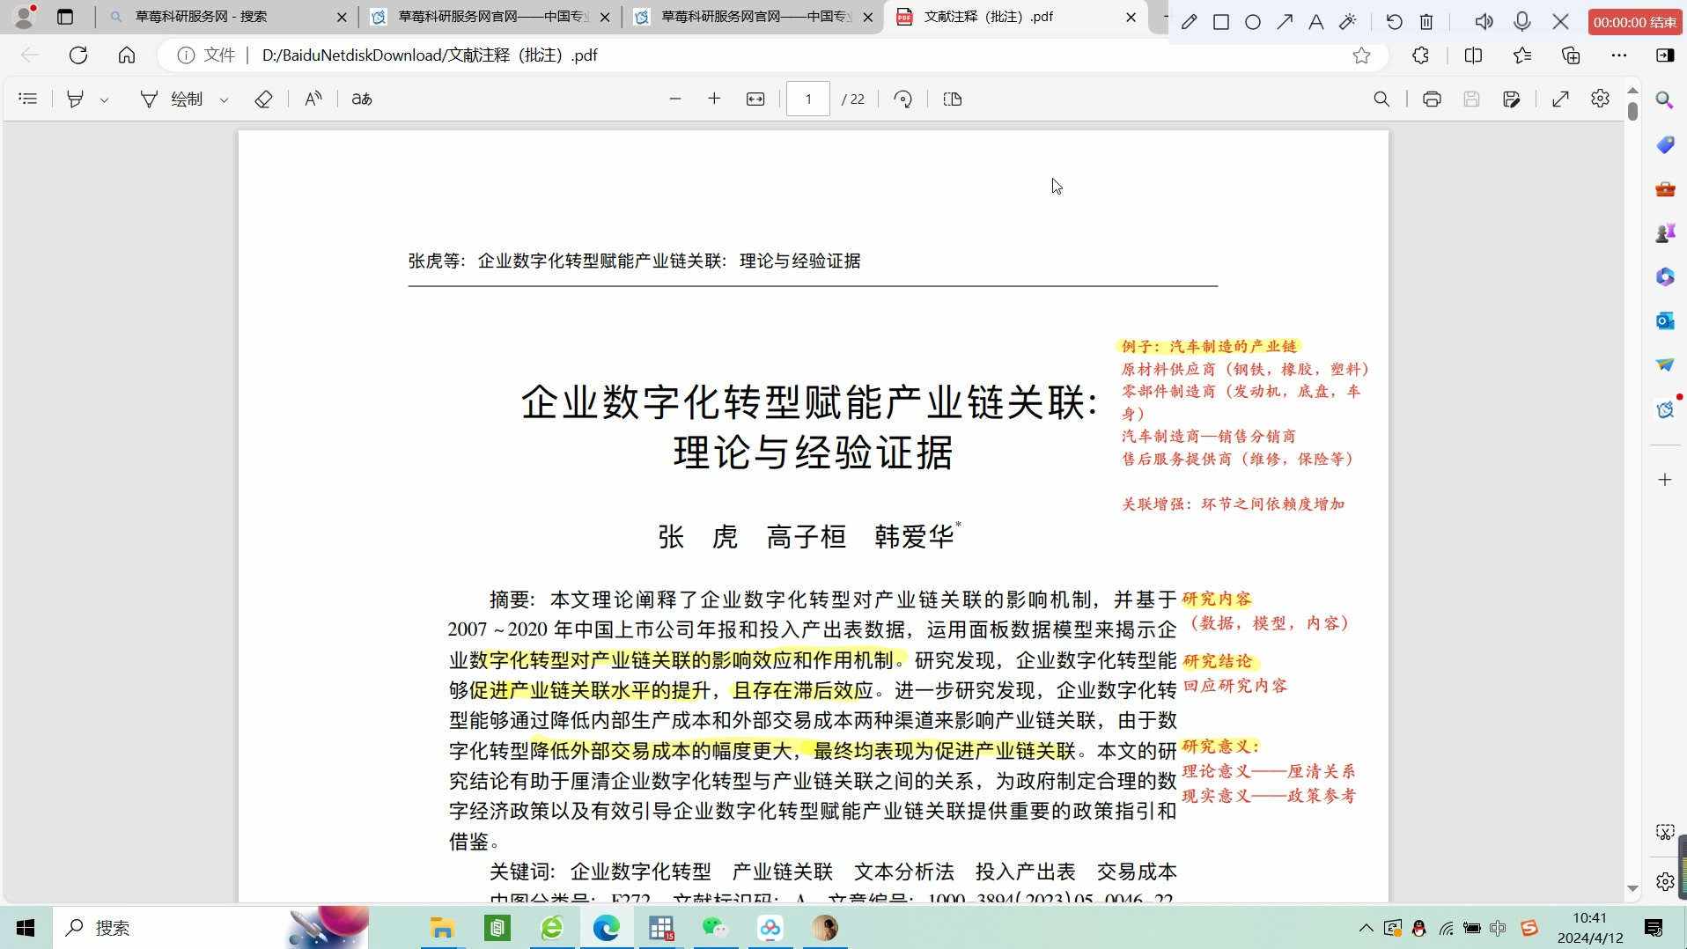The width and height of the screenshot is (1687, 949).
Task: Select the arrow annotation tool
Action: tap(1286, 21)
